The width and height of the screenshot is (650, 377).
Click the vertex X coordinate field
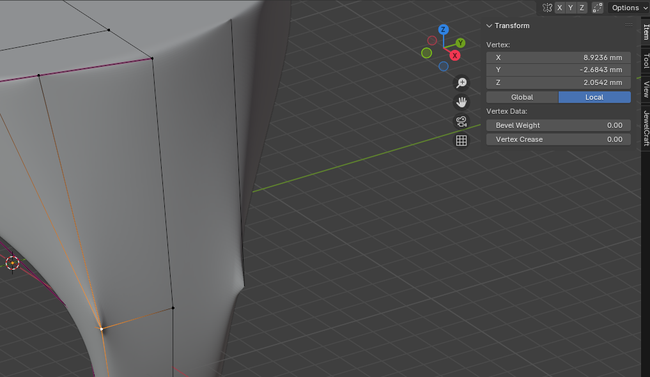pos(559,58)
